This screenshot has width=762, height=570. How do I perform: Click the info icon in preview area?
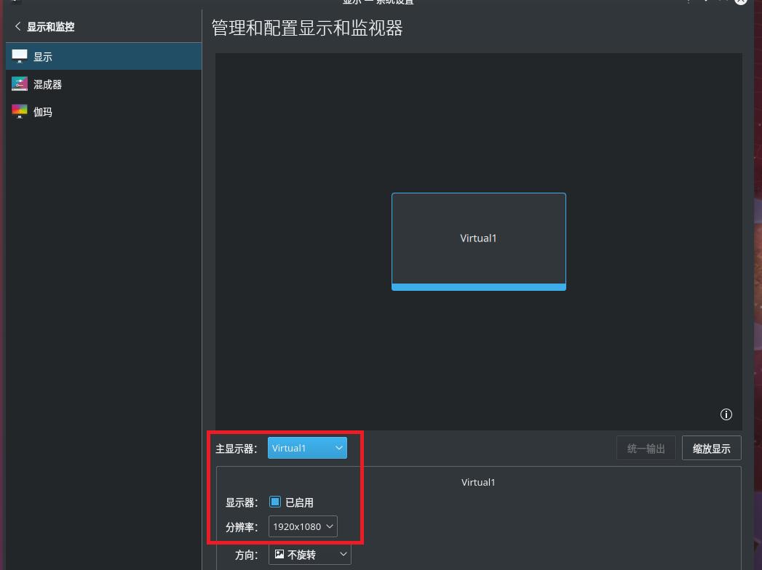point(726,414)
